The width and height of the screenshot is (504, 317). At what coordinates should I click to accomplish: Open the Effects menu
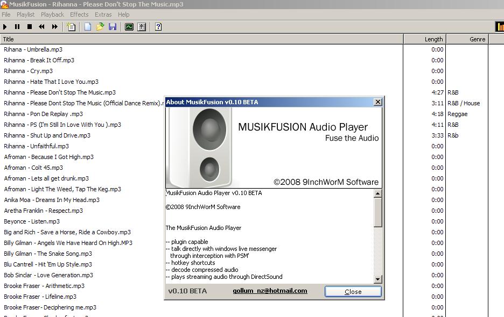[79, 15]
